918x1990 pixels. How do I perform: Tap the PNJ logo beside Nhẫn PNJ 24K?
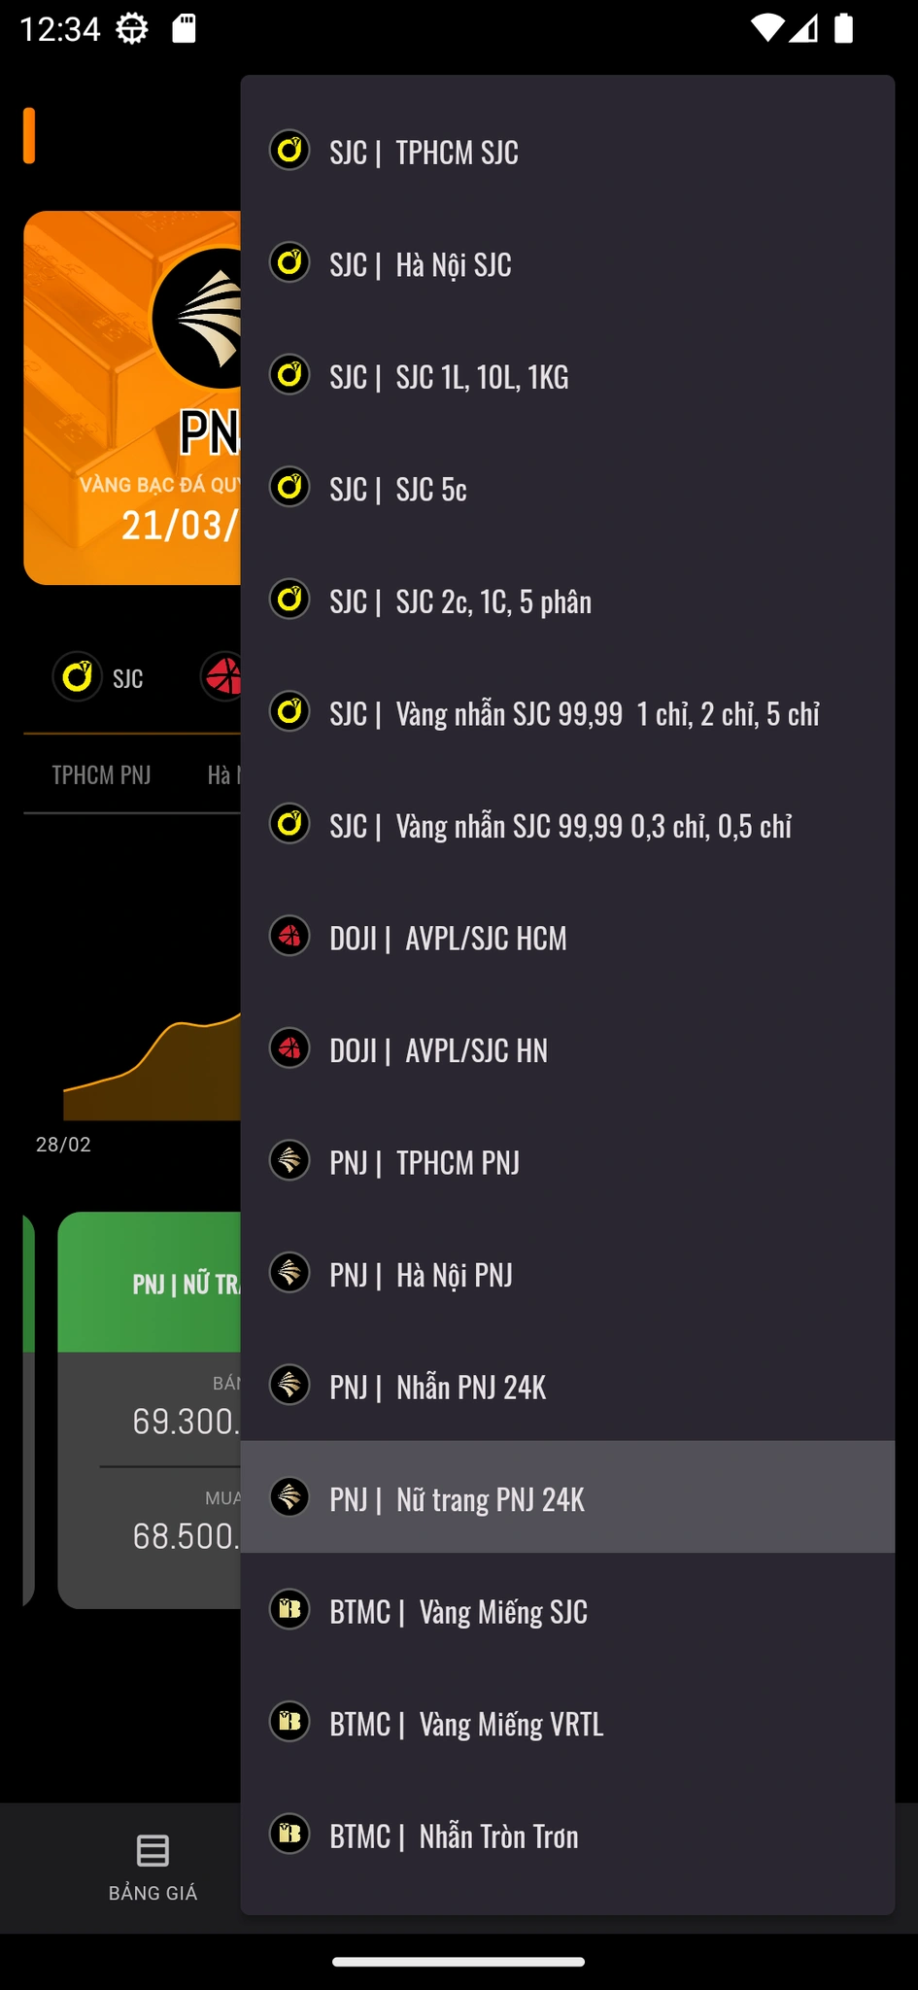pos(289,1386)
